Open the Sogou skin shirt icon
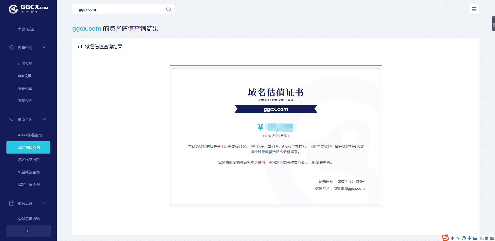The height and width of the screenshot is (241, 495). [486, 238]
